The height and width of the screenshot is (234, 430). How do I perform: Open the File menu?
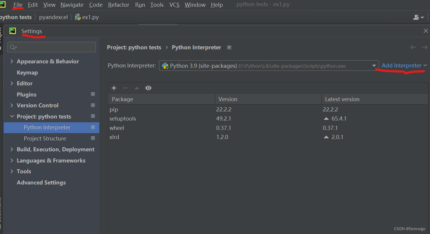tap(18, 5)
